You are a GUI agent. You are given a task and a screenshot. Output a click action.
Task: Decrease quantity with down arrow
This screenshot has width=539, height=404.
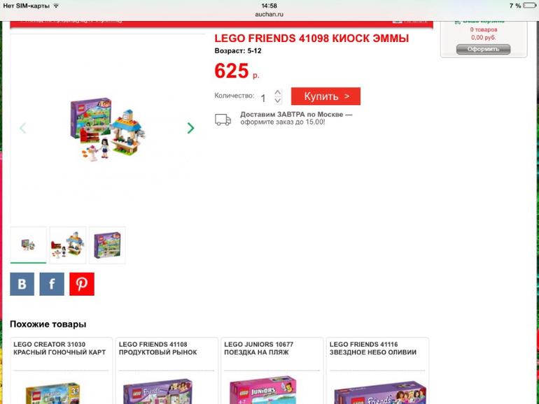tap(278, 101)
